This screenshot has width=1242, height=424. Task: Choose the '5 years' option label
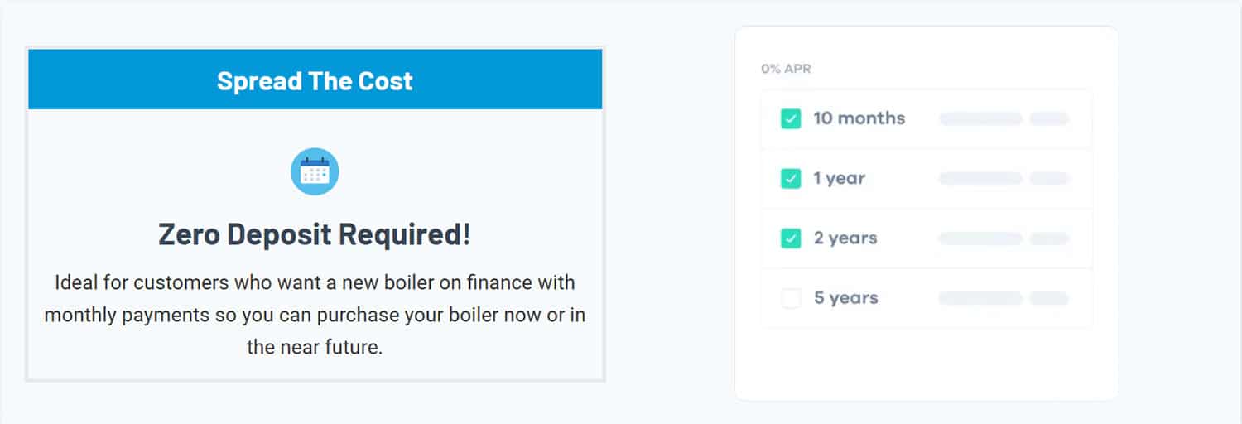coord(845,298)
